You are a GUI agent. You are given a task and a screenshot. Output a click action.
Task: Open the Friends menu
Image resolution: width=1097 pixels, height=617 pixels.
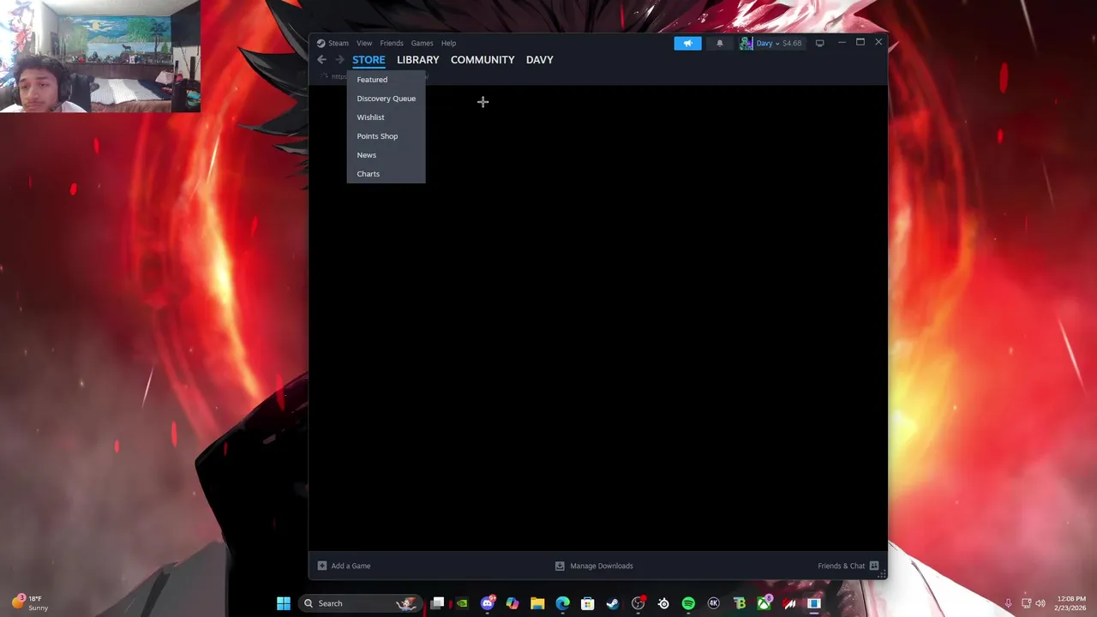392,43
